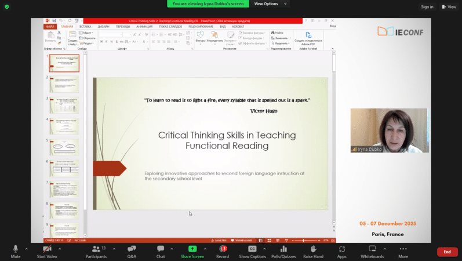Switch to the ВСТАВКА ribbon tab

85,26
